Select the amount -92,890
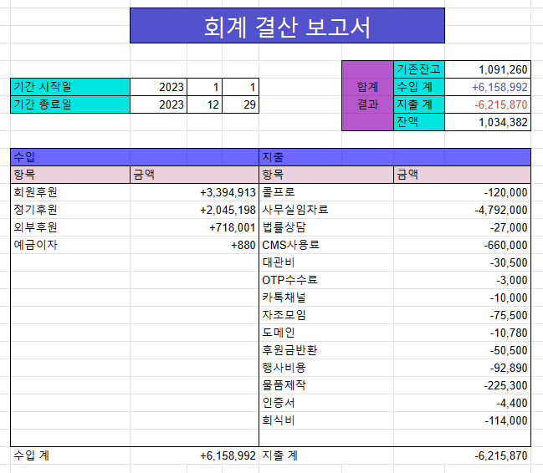The height and width of the screenshot is (473, 543). [462, 368]
